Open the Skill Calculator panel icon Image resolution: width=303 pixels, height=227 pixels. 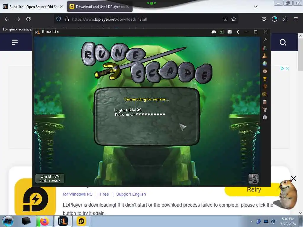tap(265, 102)
